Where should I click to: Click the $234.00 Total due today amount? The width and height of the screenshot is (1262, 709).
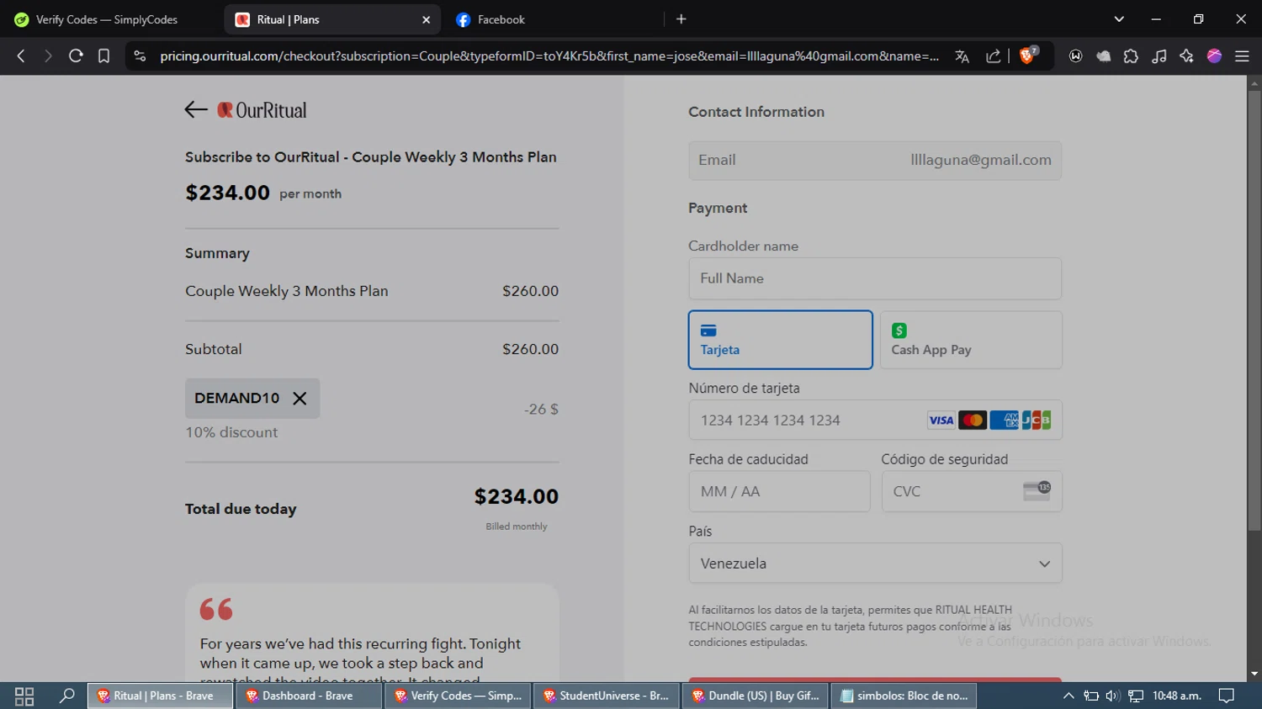pos(517,497)
